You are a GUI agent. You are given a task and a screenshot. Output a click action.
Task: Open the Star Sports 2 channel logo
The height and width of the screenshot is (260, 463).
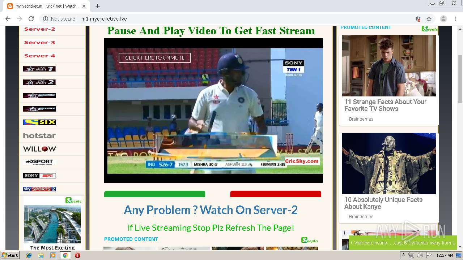[x=39, y=82]
